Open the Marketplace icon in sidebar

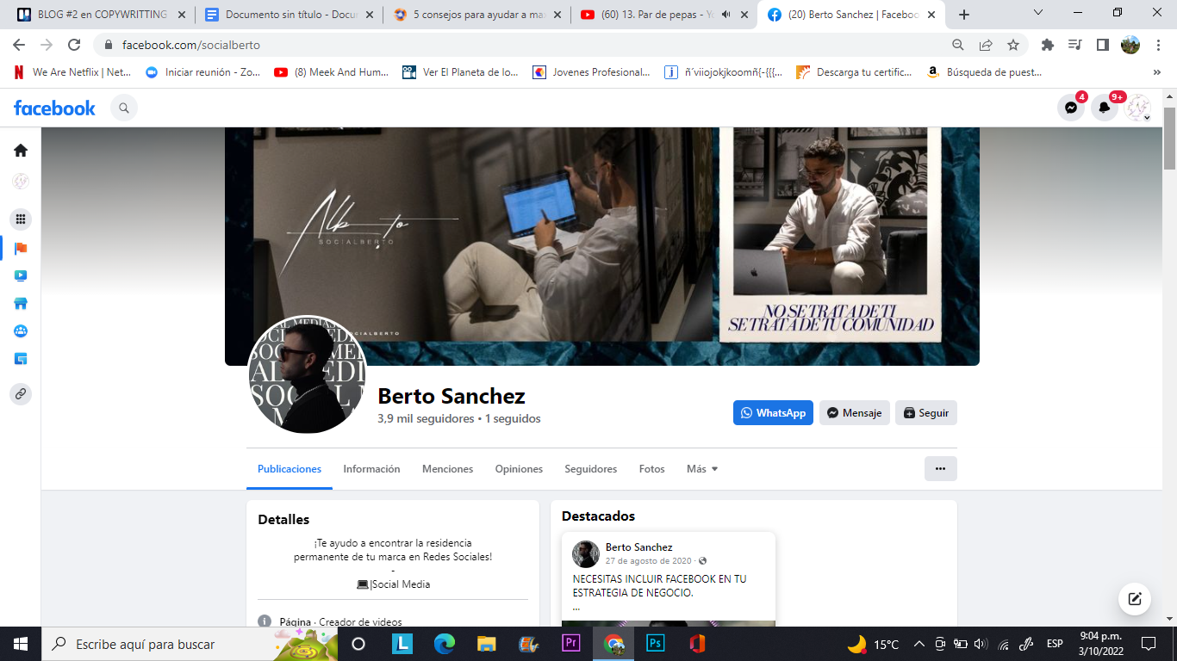click(21, 304)
